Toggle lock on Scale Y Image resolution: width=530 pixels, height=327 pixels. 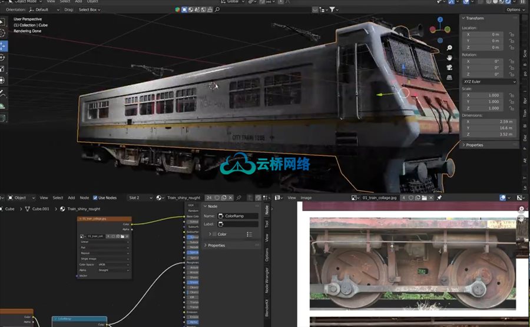coord(511,102)
